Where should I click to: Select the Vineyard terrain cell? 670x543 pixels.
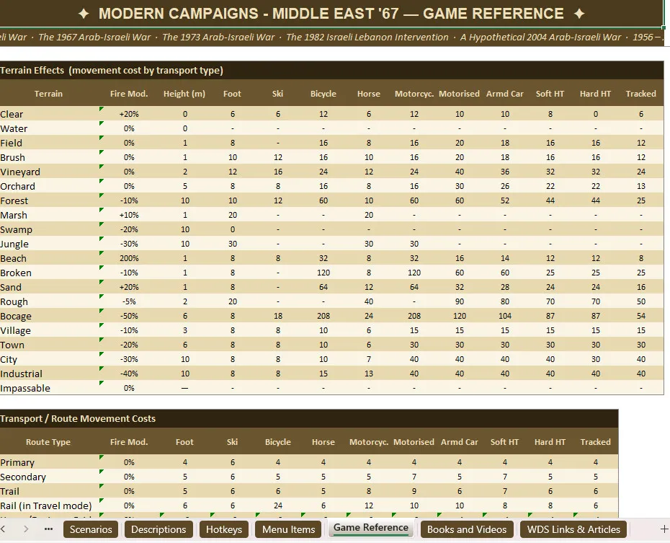click(50, 172)
